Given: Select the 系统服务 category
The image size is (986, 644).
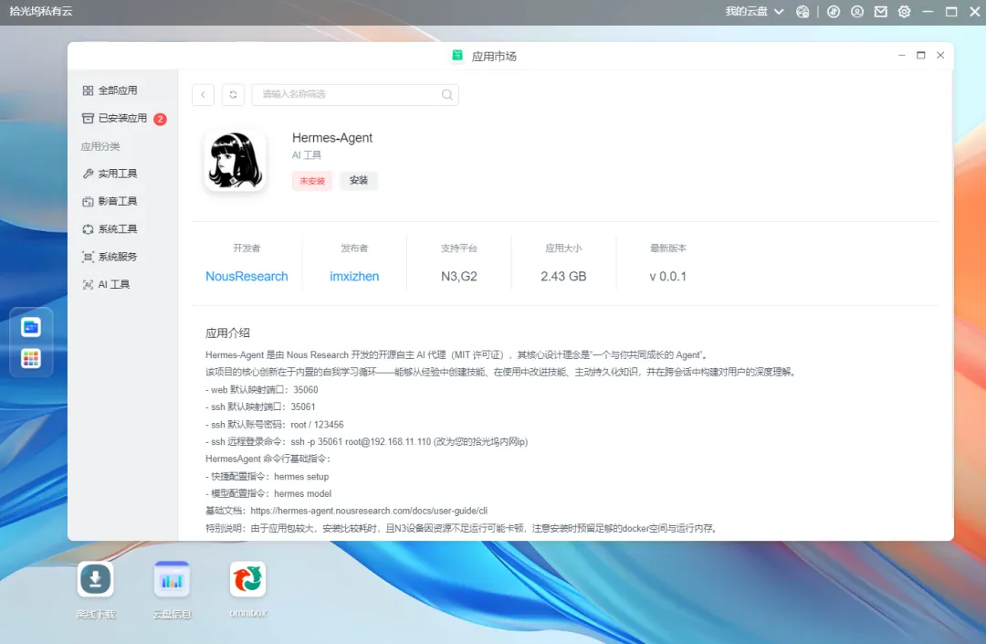Looking at the screenshot, I should tap(110, 257).
